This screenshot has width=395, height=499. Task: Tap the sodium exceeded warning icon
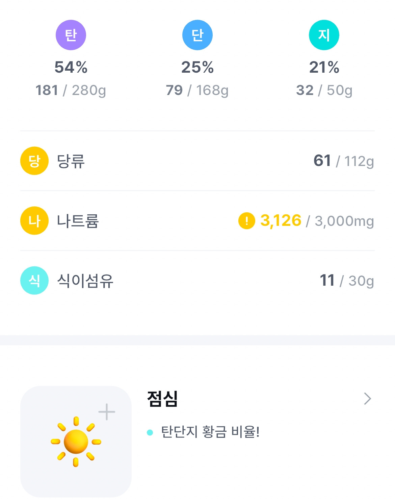pos(247,221)
